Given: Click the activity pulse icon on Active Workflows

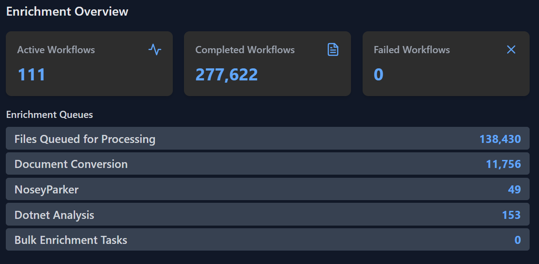Looking at the screenshot, I should (x=155, y=50).
